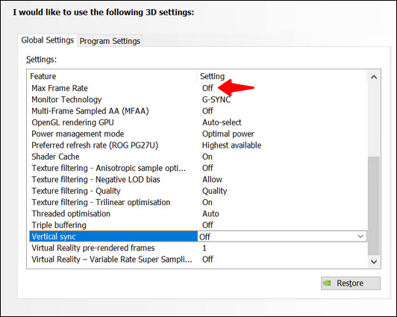Select Texture filtering - Quality feature
The image size is (397, 317).
tap(76, 191)
